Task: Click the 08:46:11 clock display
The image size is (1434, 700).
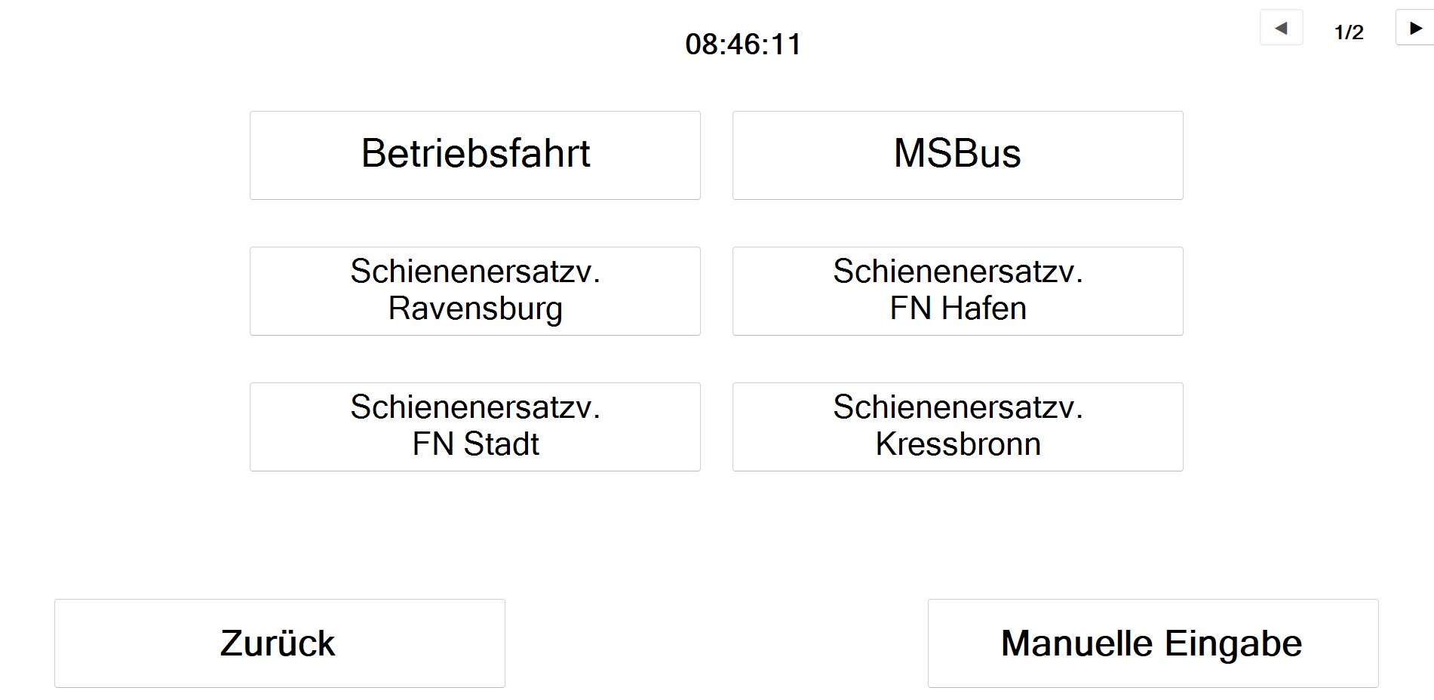Action: click(743, 45)
